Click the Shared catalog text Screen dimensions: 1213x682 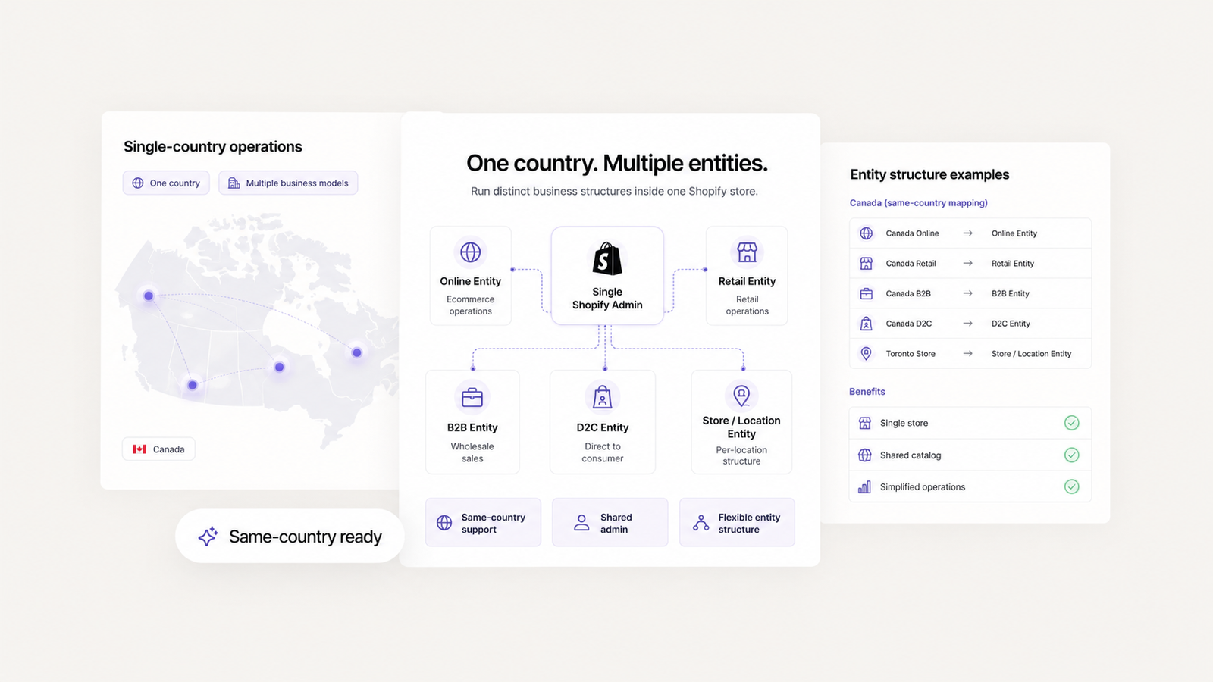pyautogui.click(x=911, y=455)
